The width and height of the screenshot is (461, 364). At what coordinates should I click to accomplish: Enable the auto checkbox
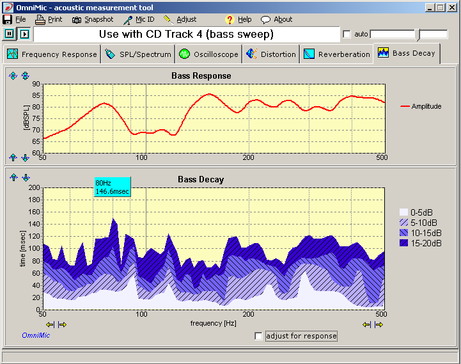pos(347,34)
